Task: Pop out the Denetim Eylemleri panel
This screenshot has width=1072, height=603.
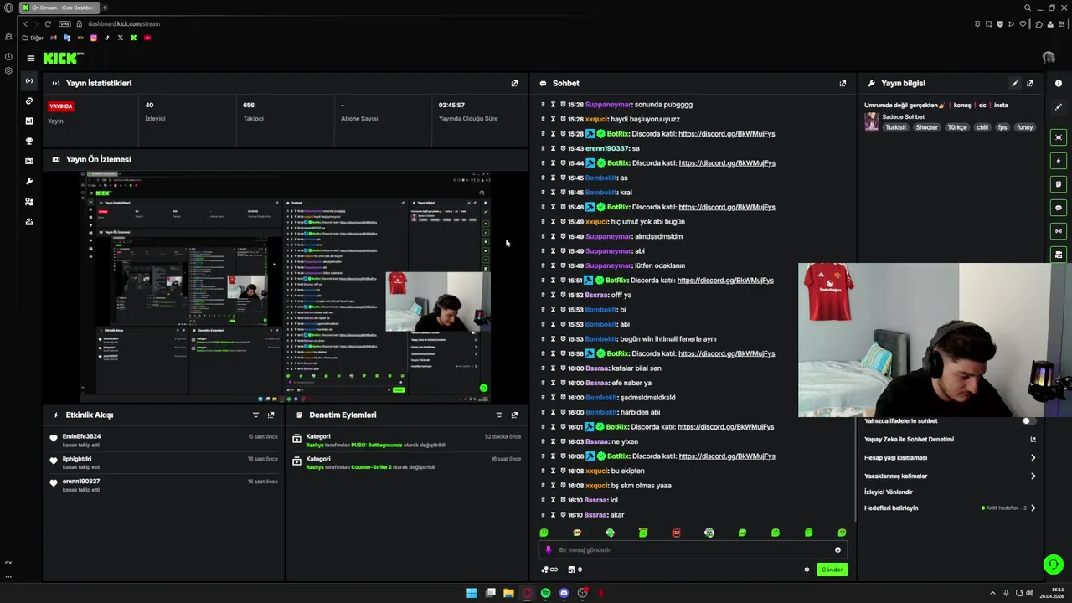Action: [514, 415]
